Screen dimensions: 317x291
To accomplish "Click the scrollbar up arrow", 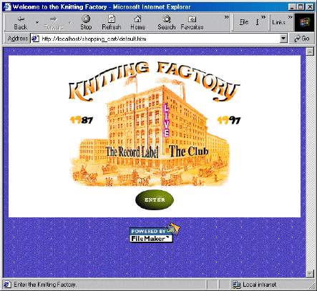I will (310, 51).
